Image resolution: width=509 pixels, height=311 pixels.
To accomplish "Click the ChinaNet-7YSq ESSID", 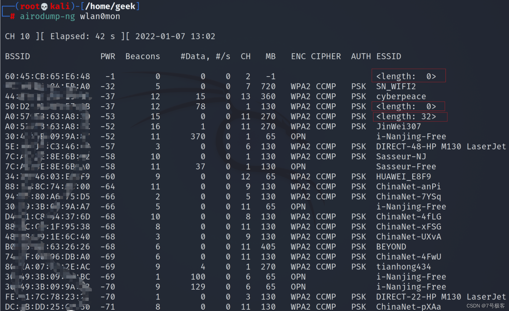I will [408, 197].
